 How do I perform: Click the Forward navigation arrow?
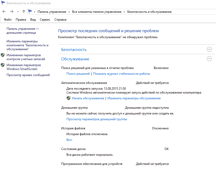[12, 12]
